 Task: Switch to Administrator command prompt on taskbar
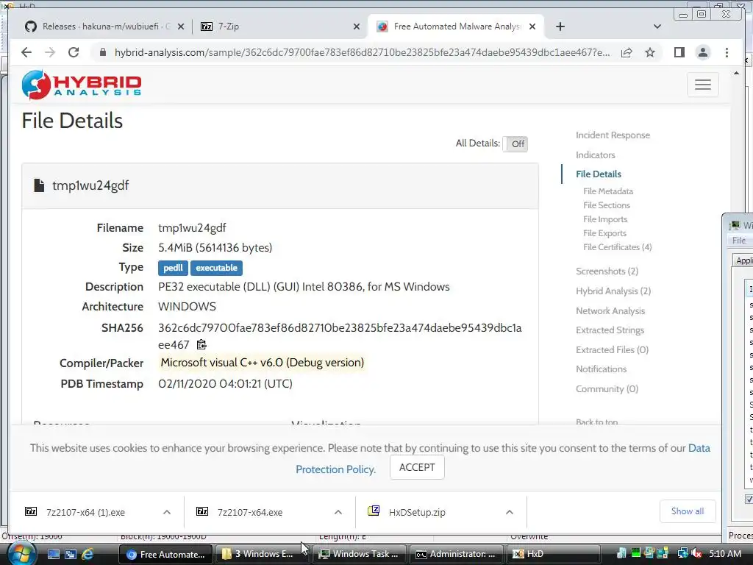coord(456,554)
